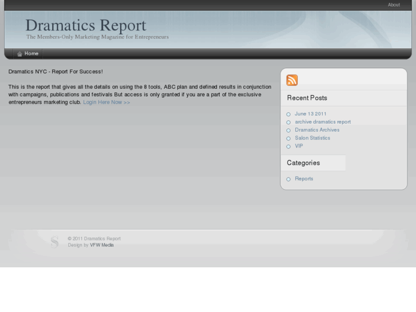Viewport: 416px width, 312px height.
Task: Open the Dramatics Archives post
Action: [317, 130]
